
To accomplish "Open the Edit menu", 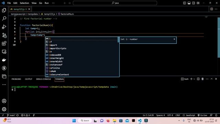I will tap(15, 3).
